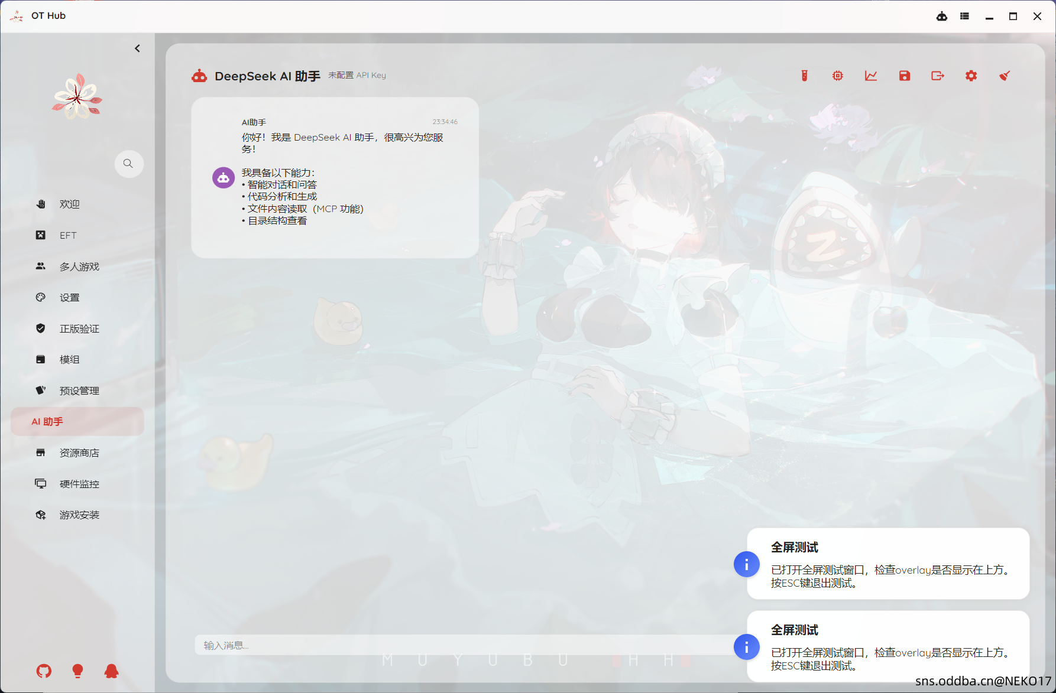Viewport: 1056px width, 693px height.
Task: Click the waving hand icon for 欢迎
Action: tap(41, 204)
